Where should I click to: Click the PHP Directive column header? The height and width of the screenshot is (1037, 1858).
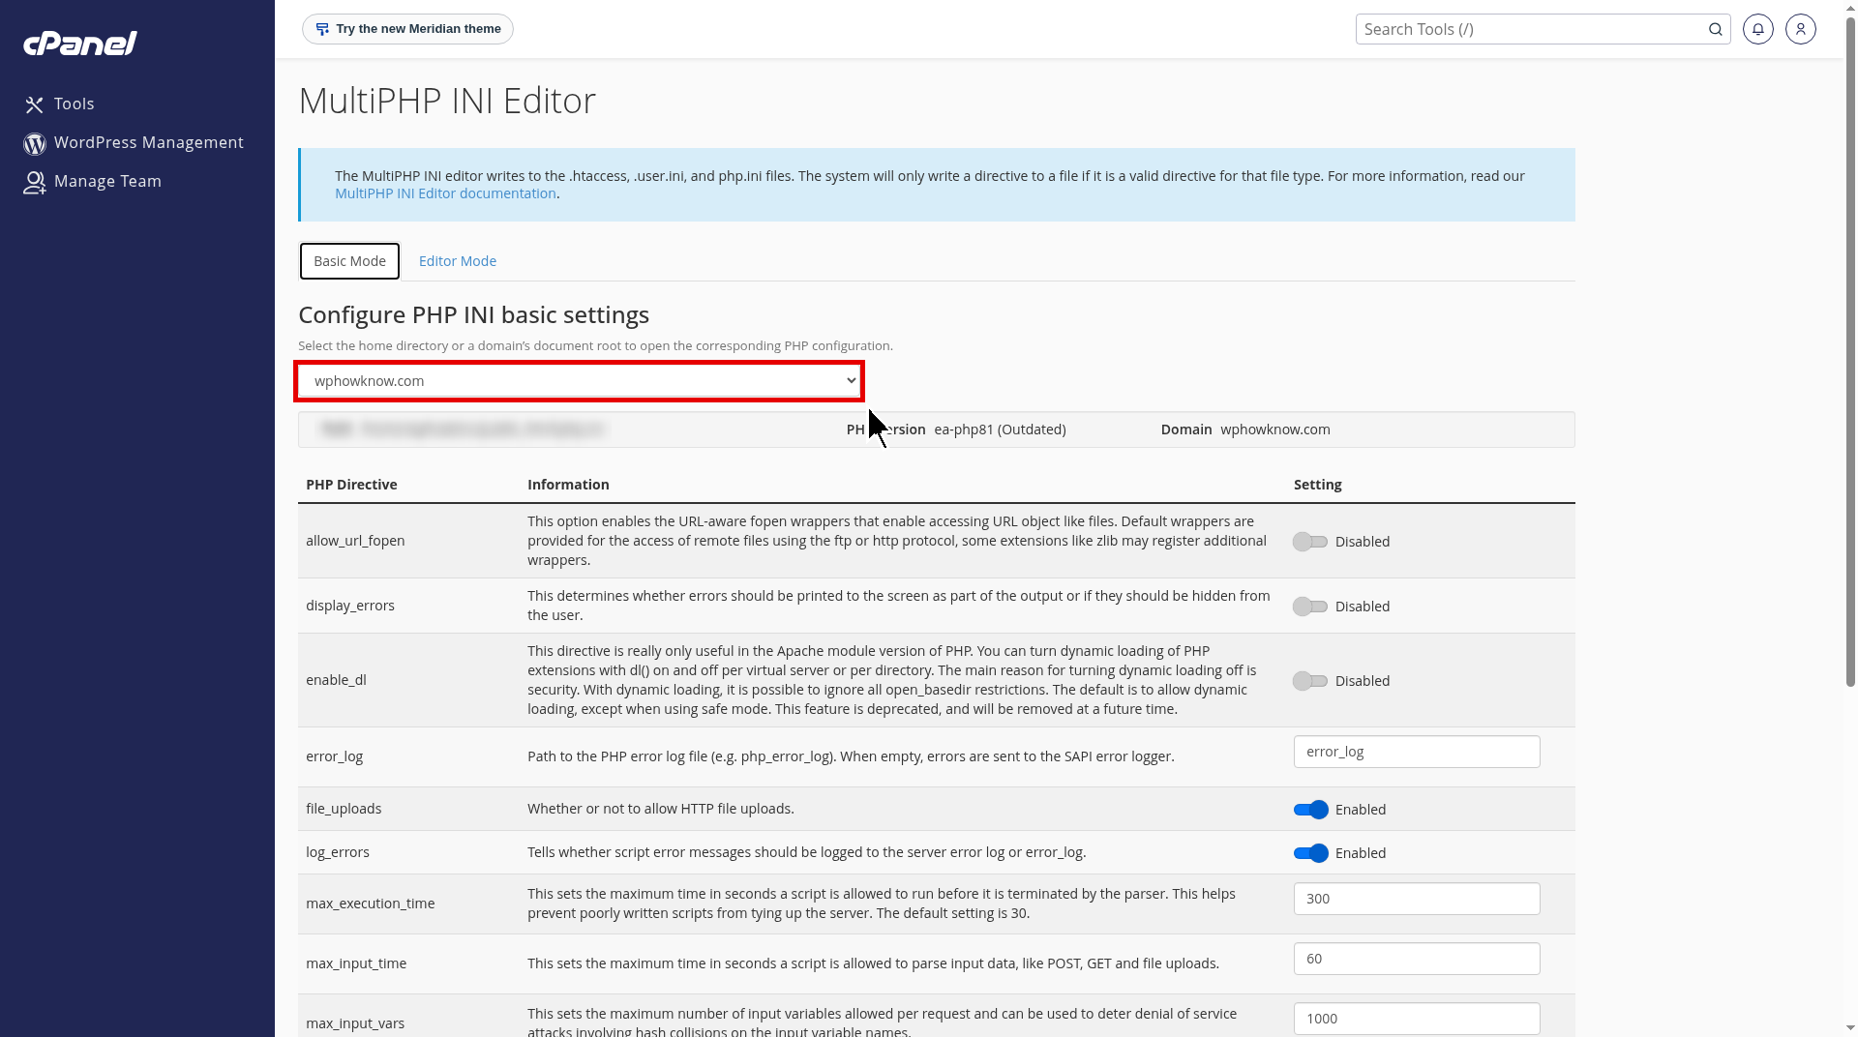pos(351,485)
